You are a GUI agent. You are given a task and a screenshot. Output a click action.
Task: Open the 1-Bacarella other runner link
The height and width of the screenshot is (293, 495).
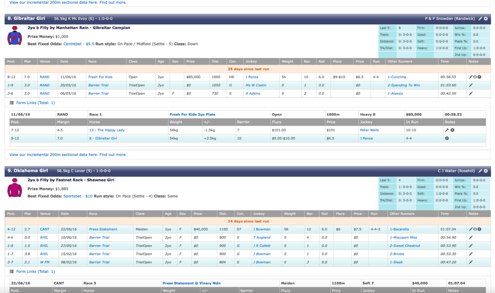pyautogui.click(x=399, y=229)
